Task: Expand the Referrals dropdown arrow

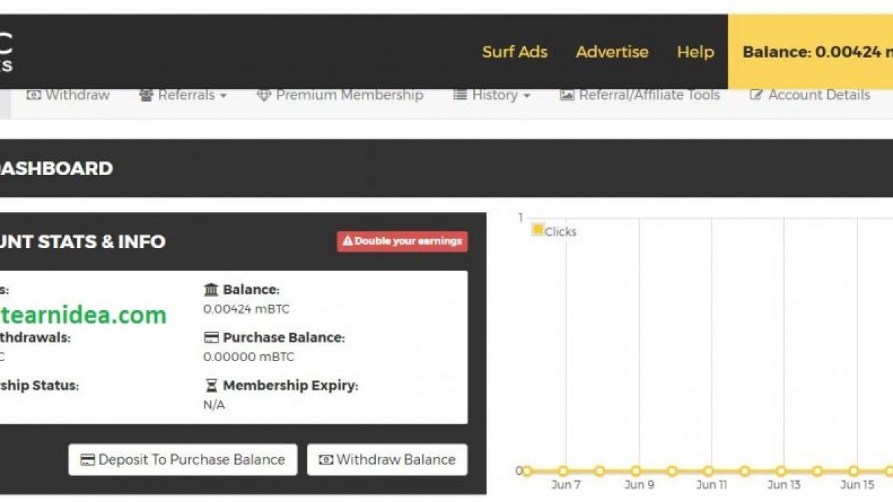Action: pos(223,96)
